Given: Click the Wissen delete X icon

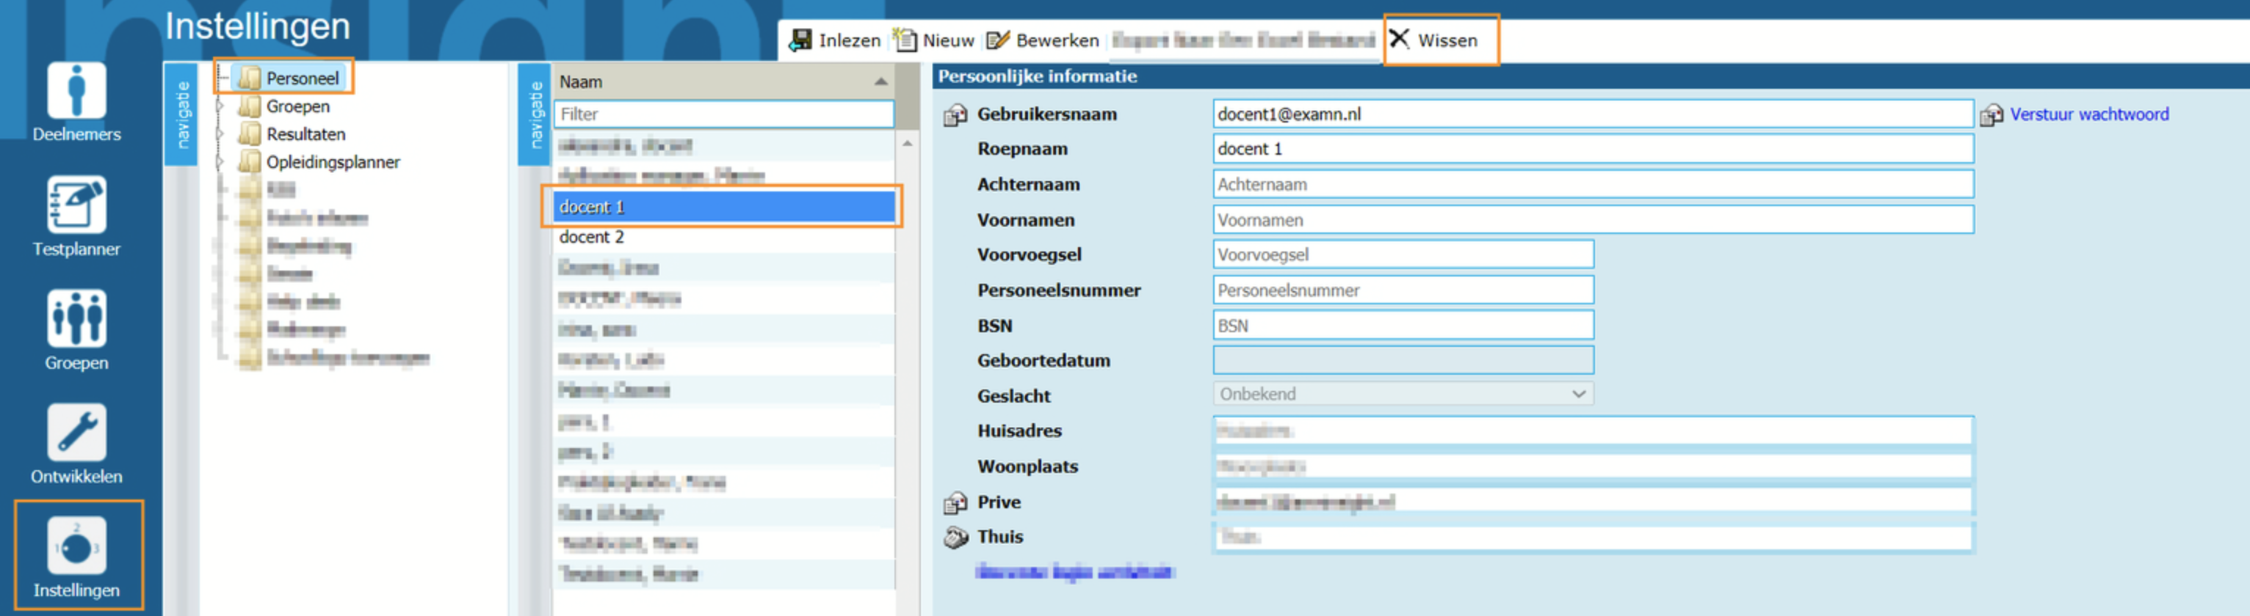Looking at the screenshot, I should 1399,40.
